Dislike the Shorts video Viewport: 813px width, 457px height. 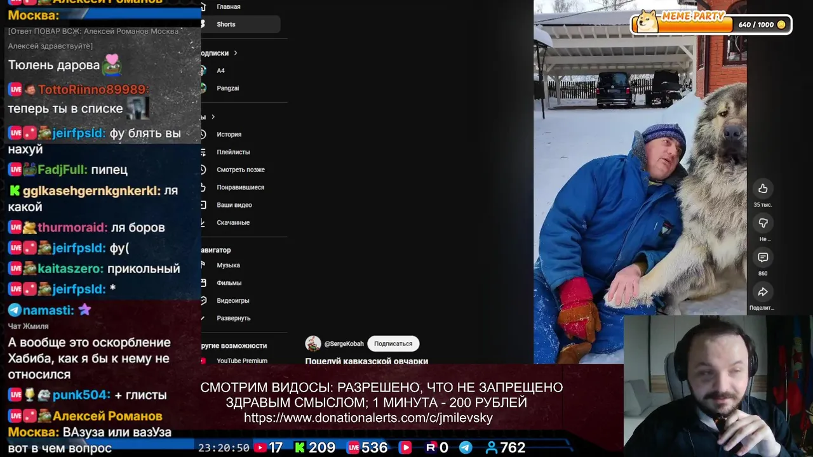763,223
